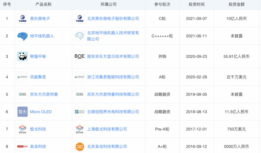Visit 浙江讯集思智能科技有限公司 company page
The height and width of the screenshot is (153, 261).
click(x=113, y=77)
